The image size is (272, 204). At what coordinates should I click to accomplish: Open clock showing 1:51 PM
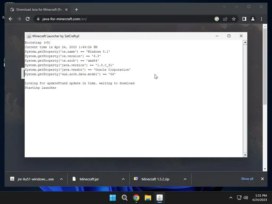click(x=260, y=198)
